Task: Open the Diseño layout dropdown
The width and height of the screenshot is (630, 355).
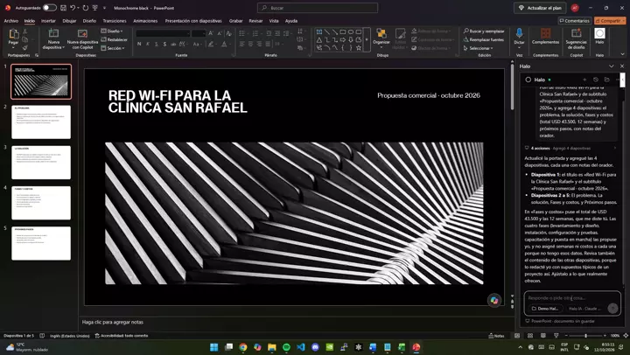Action: [112, 31]
